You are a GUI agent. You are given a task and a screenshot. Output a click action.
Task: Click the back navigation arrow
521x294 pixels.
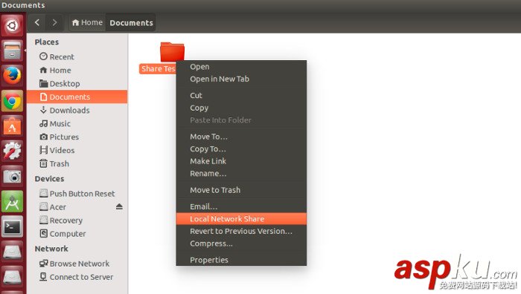pos(37,22)
